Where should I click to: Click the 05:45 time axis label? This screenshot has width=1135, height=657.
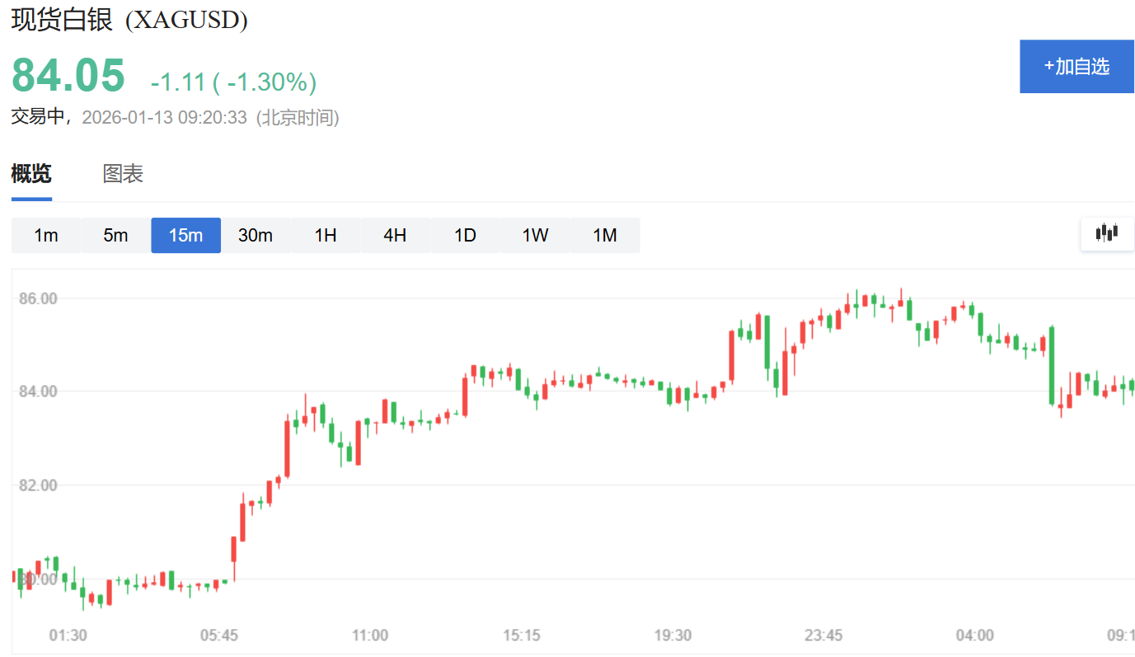click(x=219, y=636)
